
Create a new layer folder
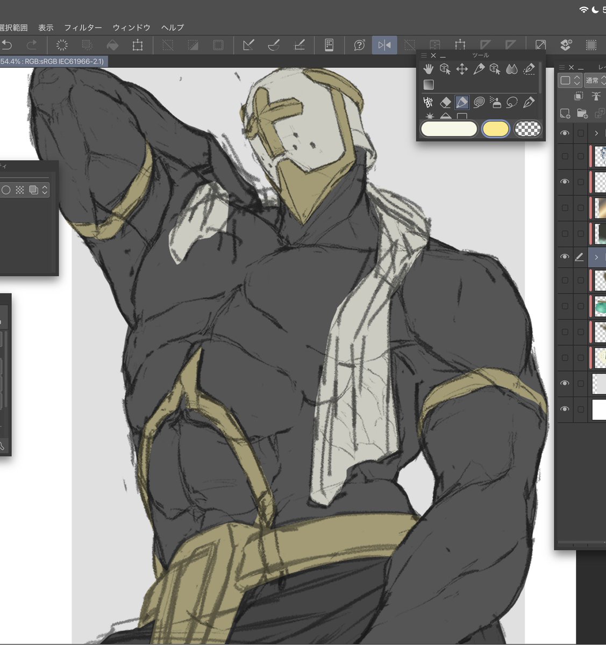click(582, 113)
